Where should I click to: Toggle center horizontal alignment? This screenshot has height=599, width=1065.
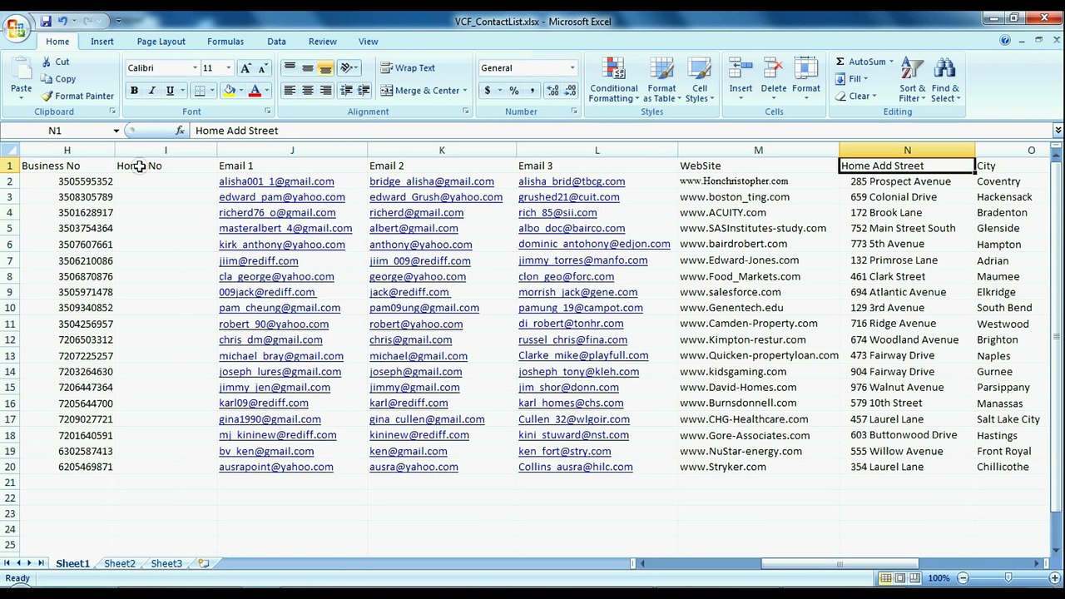pyautogui.click(x=308, y=91)
